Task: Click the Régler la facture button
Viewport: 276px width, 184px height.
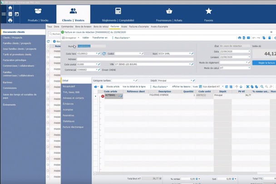Action: point(264,62)
